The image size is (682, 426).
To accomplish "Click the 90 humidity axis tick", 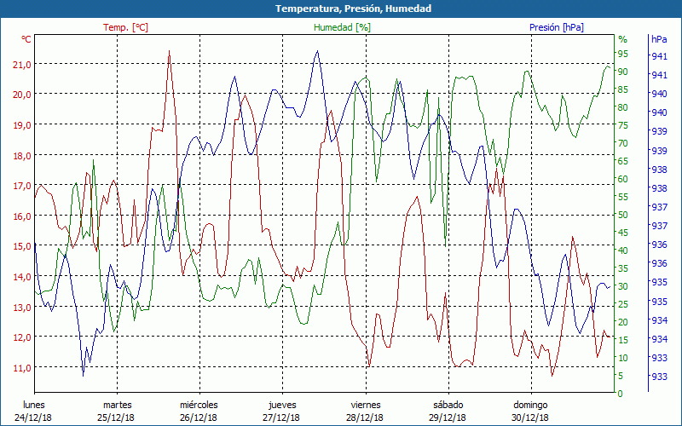I will tap(623, 72).
